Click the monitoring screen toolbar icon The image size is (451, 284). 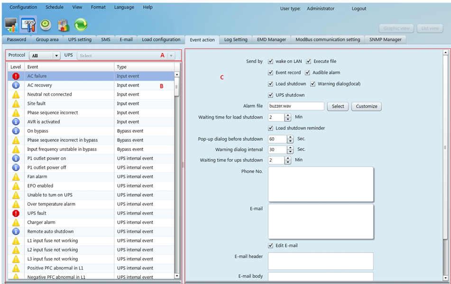11,25
